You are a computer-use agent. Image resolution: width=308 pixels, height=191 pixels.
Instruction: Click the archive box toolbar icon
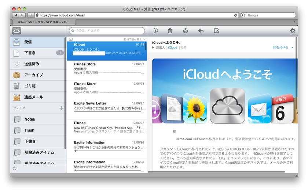(185, 30)
